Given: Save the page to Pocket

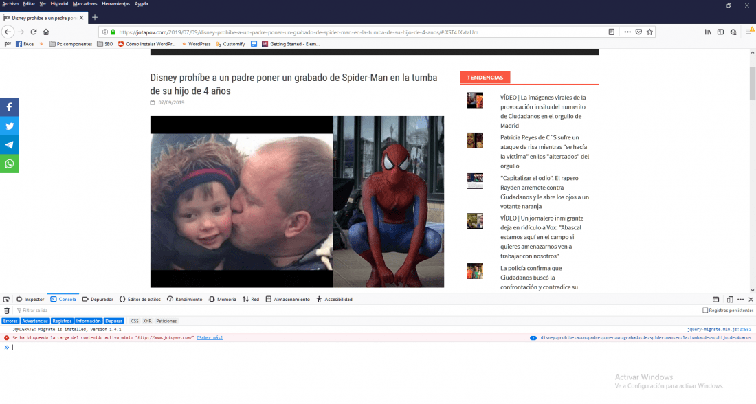Looking at the screenshot, I should coord(638,32).
